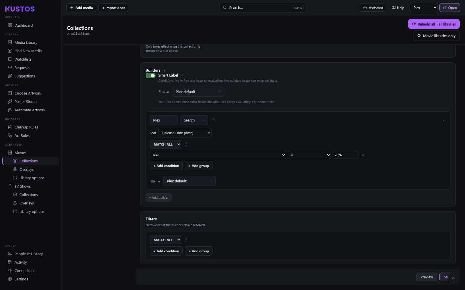Open the 'is' operator dropdown

point(309,155)
